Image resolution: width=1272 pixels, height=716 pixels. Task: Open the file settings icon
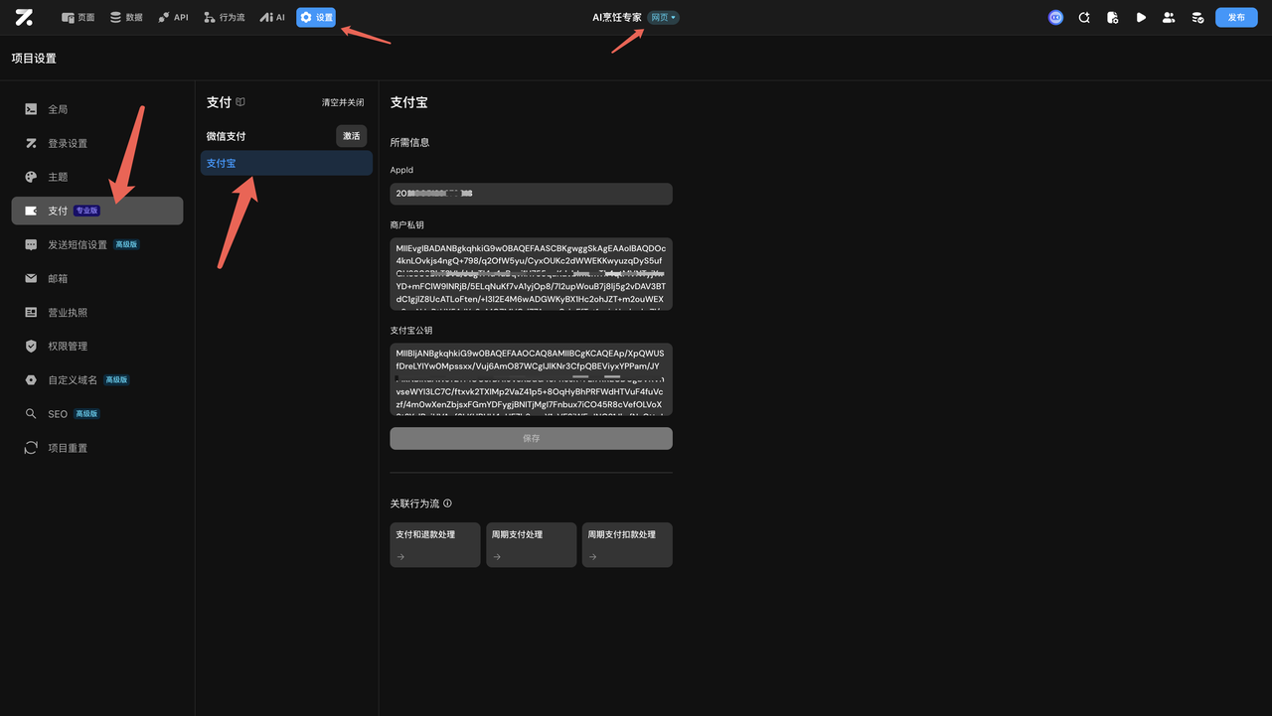[x=1112, y=17]
